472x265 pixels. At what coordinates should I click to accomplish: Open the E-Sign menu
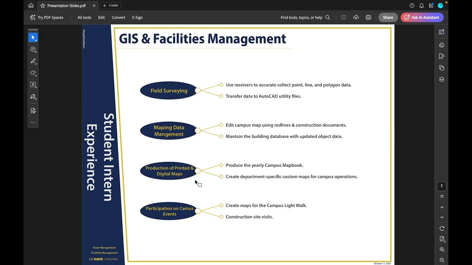click(x=137, y=17)
